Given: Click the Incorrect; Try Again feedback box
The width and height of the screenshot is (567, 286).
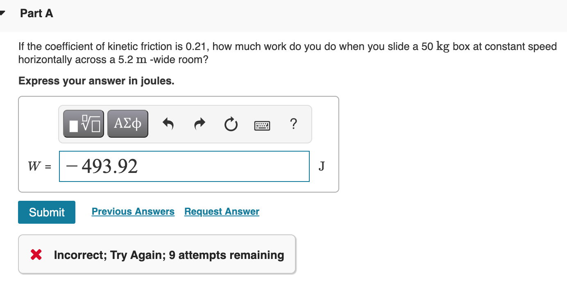Looking at the screenshot, I should [x=157, y=254].
